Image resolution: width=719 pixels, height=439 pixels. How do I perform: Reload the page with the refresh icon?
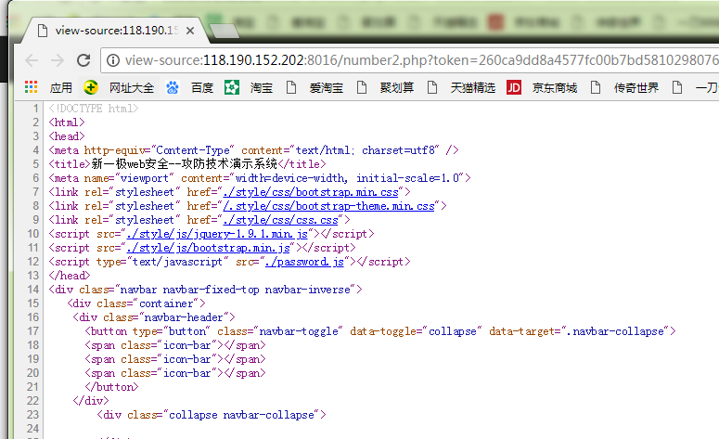pos(83,60)
